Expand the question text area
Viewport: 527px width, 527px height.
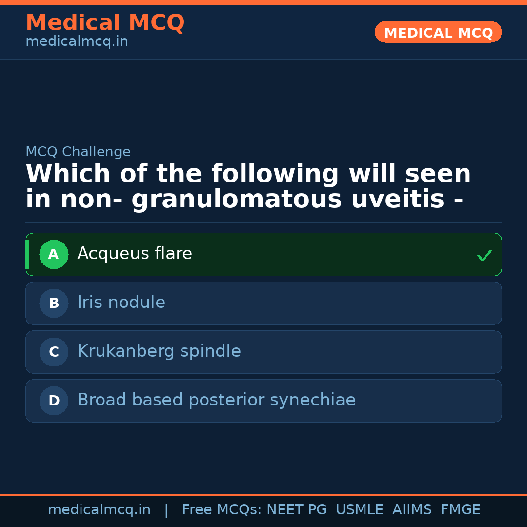248,185
